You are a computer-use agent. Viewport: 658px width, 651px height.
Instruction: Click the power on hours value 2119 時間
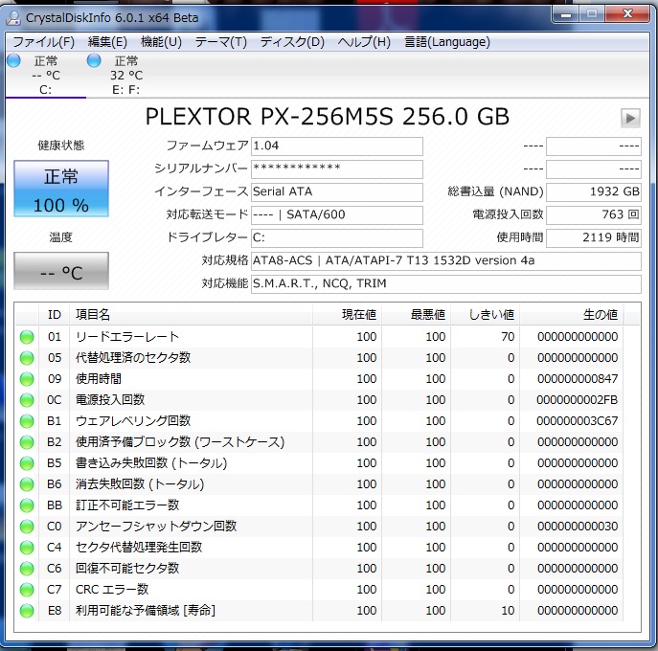point(594,237)
